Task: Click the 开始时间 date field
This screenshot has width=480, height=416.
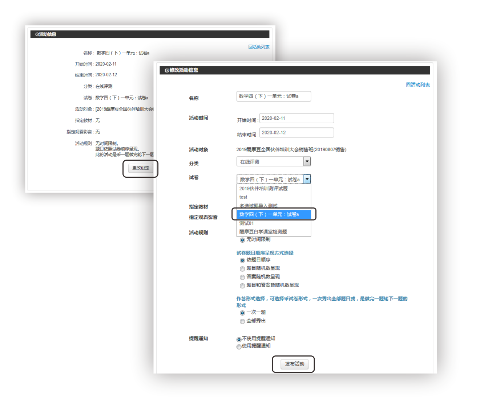Action: [x=296, y=119]
